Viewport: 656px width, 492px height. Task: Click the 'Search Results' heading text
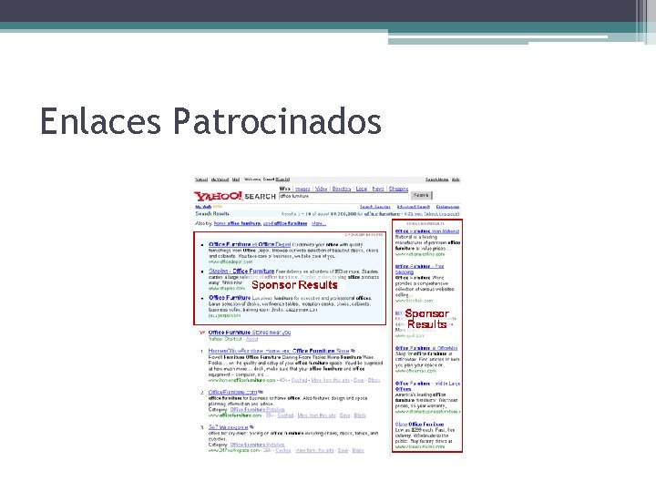[x=212, y=214]
